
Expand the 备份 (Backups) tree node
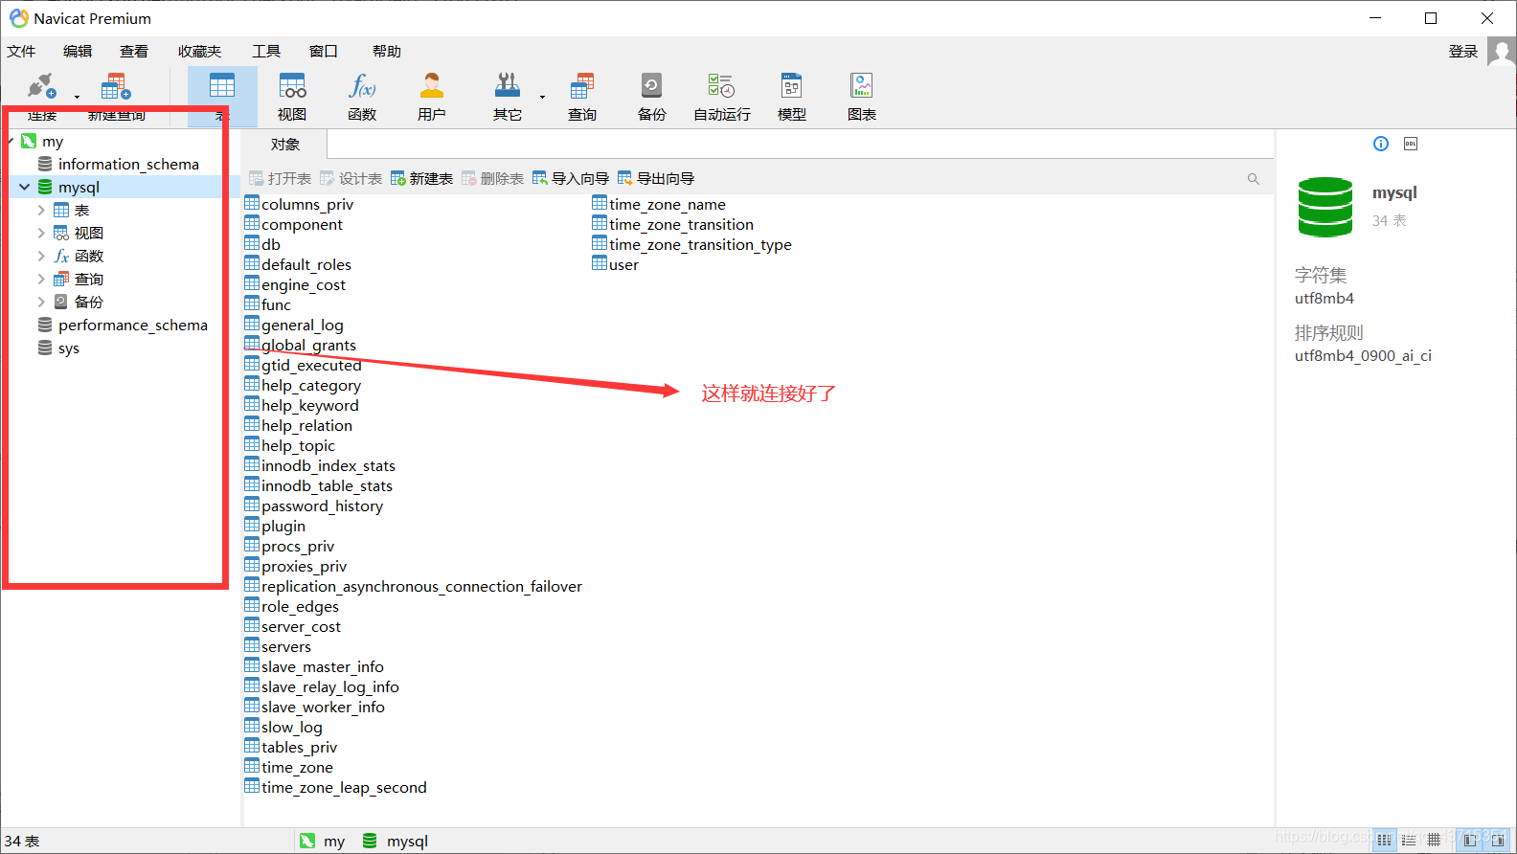[41, 303]
